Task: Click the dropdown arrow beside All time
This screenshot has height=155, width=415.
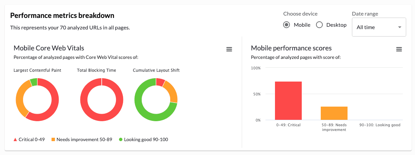Action: click(x=400, y=27)
